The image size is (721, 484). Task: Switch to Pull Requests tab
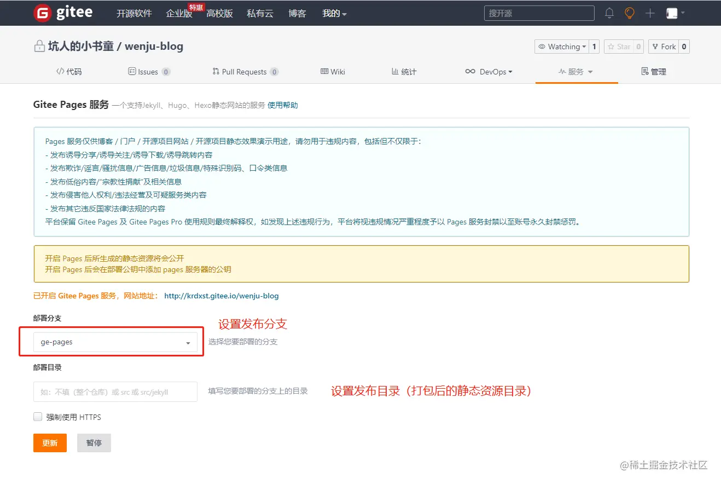point(246,72)
